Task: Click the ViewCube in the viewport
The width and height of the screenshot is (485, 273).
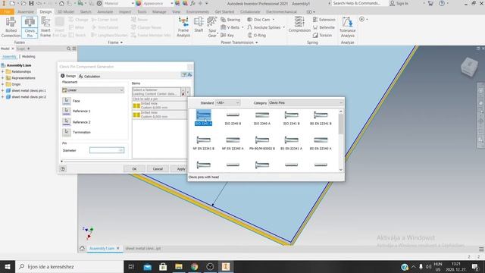Action: (469, 67)
